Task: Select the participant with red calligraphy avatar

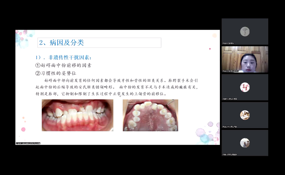Action: (245, 87)
